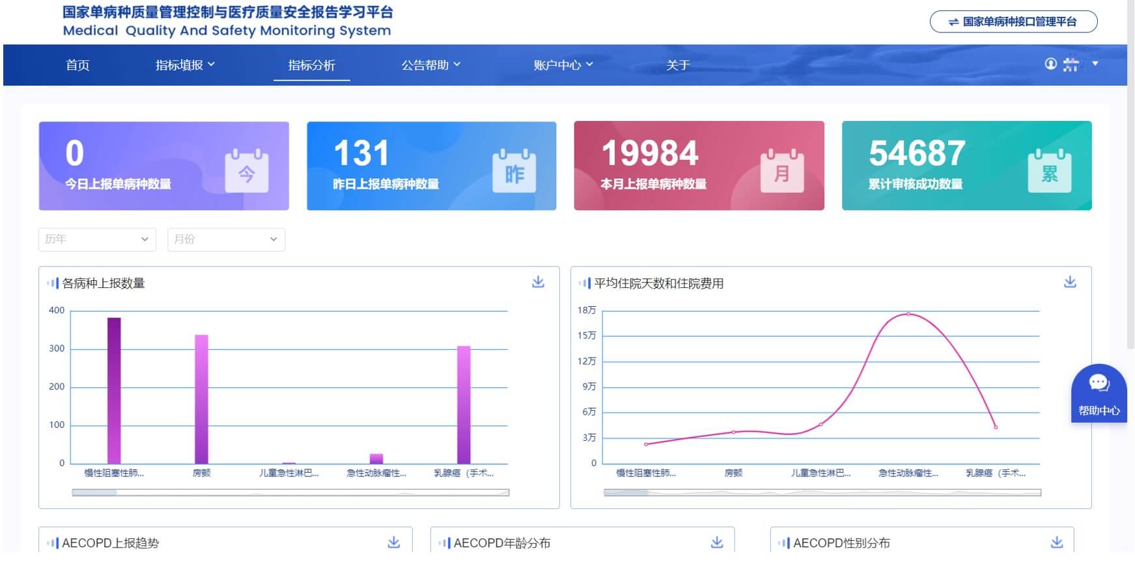1135x563 pixels.
Task: Expand the 账户中心 menu
Action: point(563,65)
